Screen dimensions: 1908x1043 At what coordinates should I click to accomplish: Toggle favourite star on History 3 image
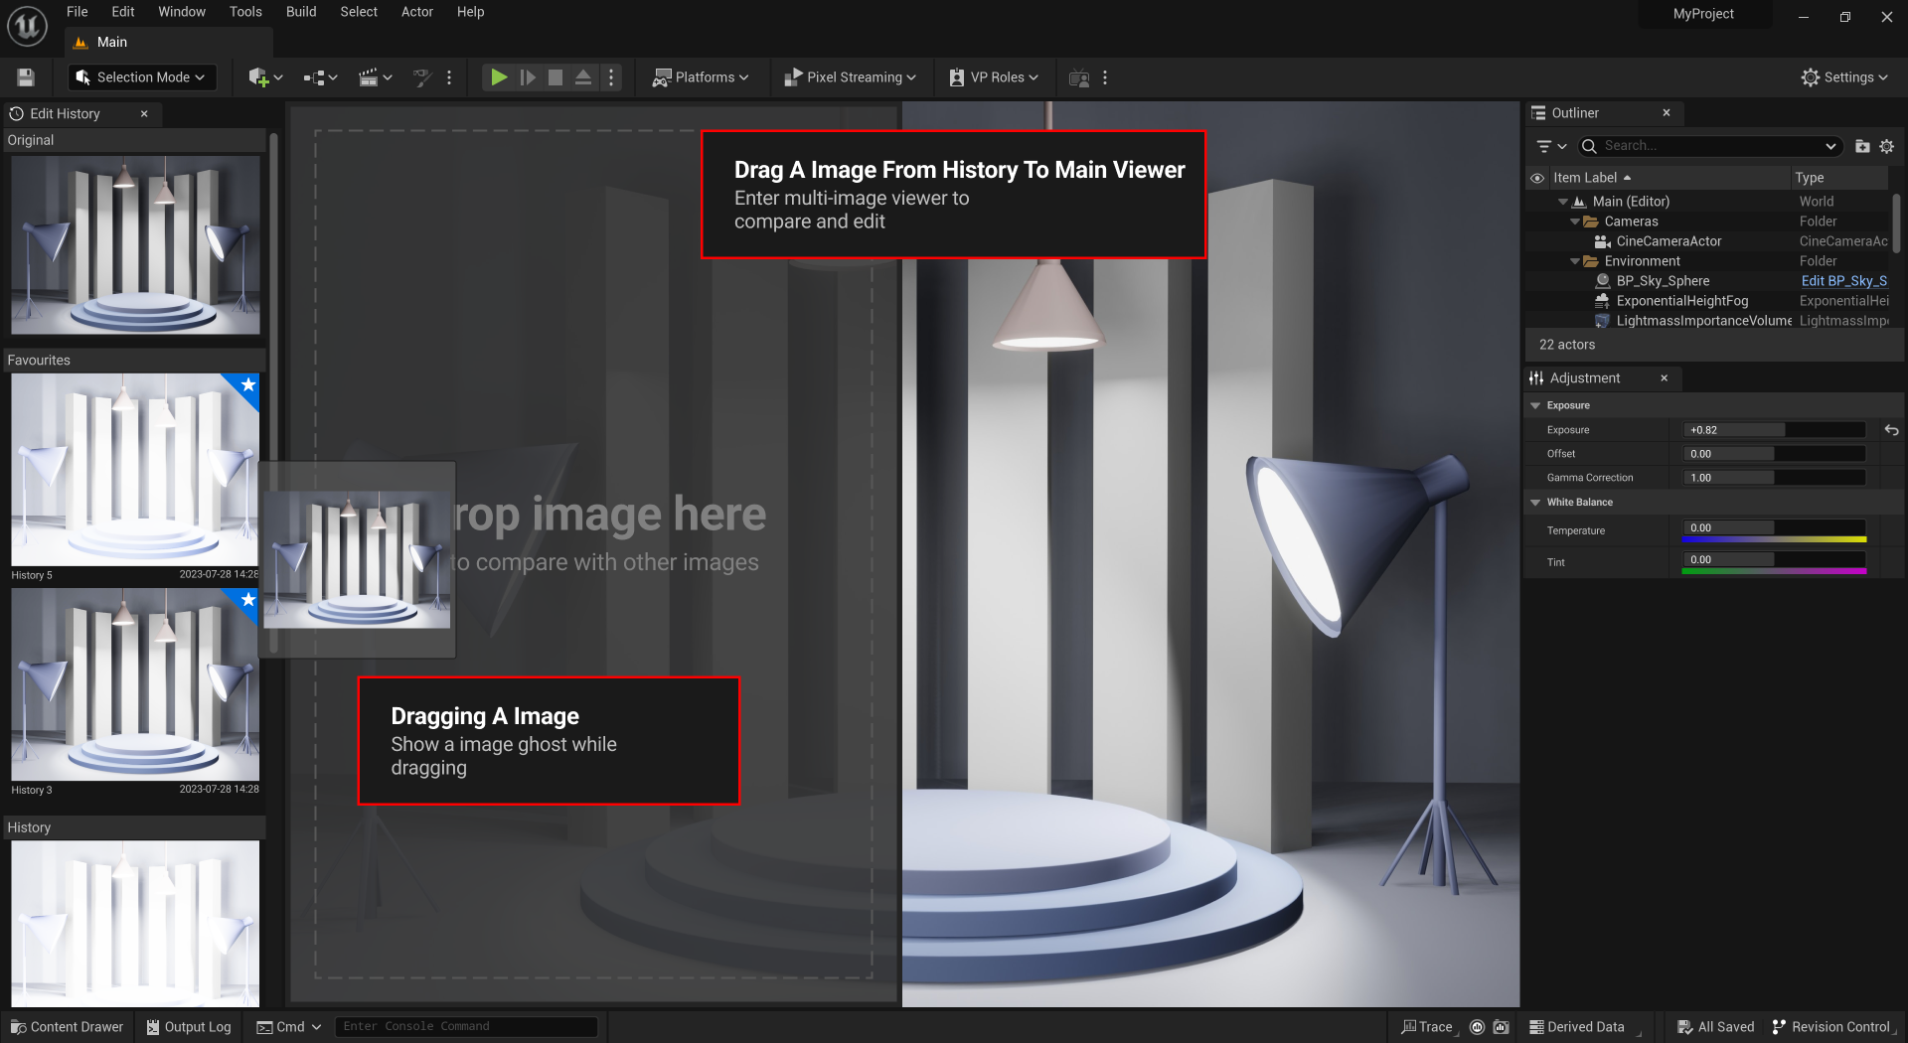click(x=247, y=600)
